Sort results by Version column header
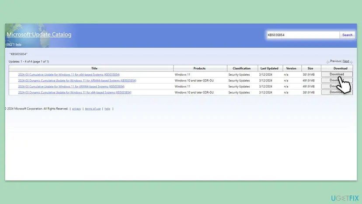 pos(291,68)
